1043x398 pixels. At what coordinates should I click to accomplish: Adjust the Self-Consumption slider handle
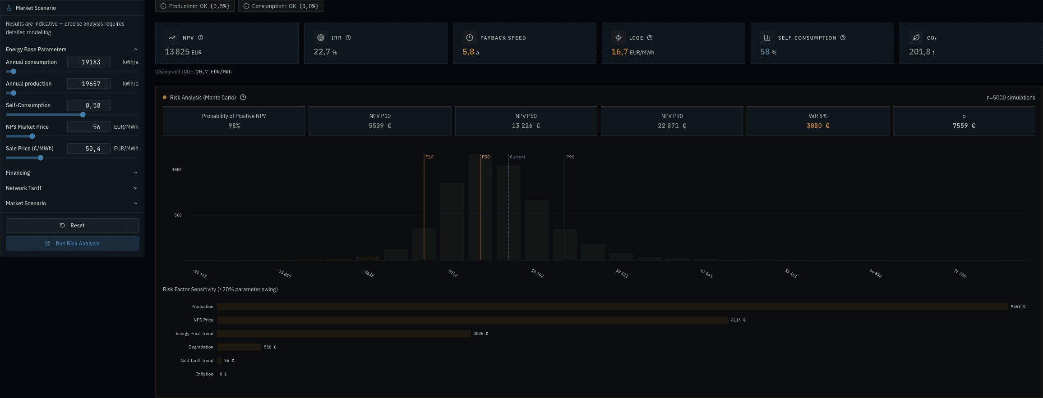[x=83, y=115]
